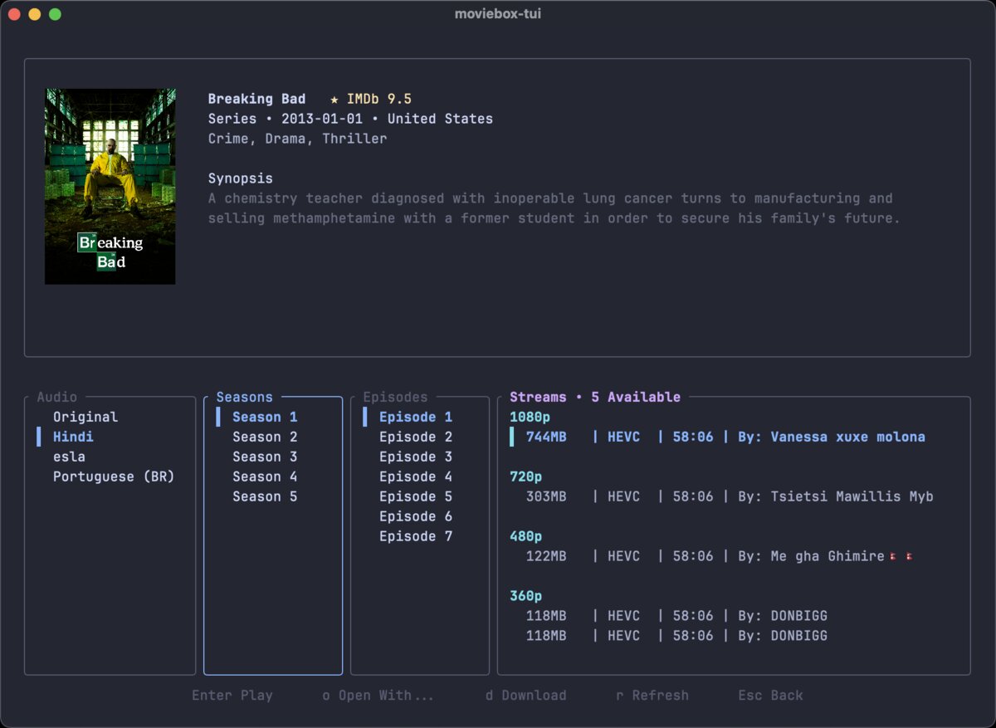Click the Open With... option

(378, 696)
